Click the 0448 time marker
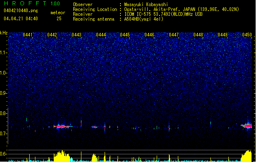The height and width of the screenshot is (162, 256). tap(198, 35)
